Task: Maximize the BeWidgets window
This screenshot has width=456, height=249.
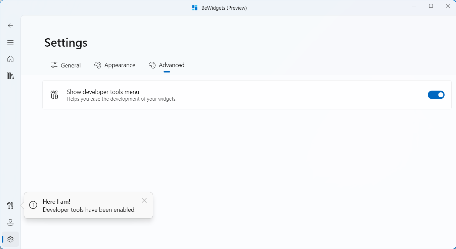Action: click(431, 6)
